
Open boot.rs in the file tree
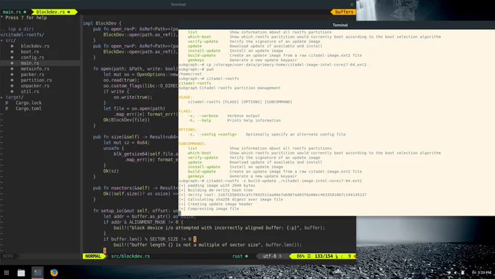click(x=30, y=52)
